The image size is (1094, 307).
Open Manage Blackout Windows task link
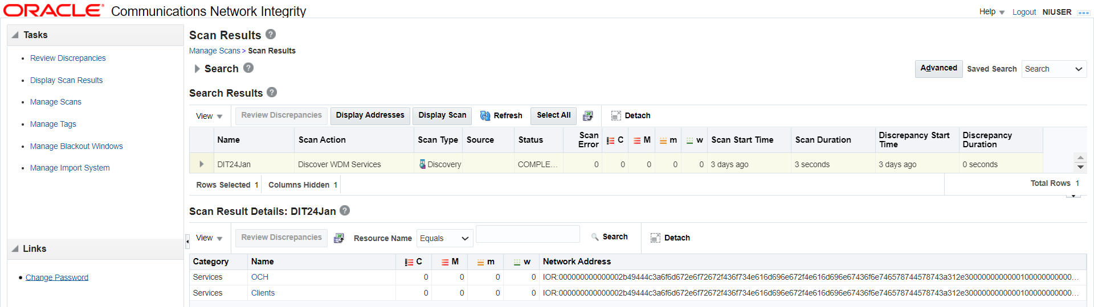76,146
